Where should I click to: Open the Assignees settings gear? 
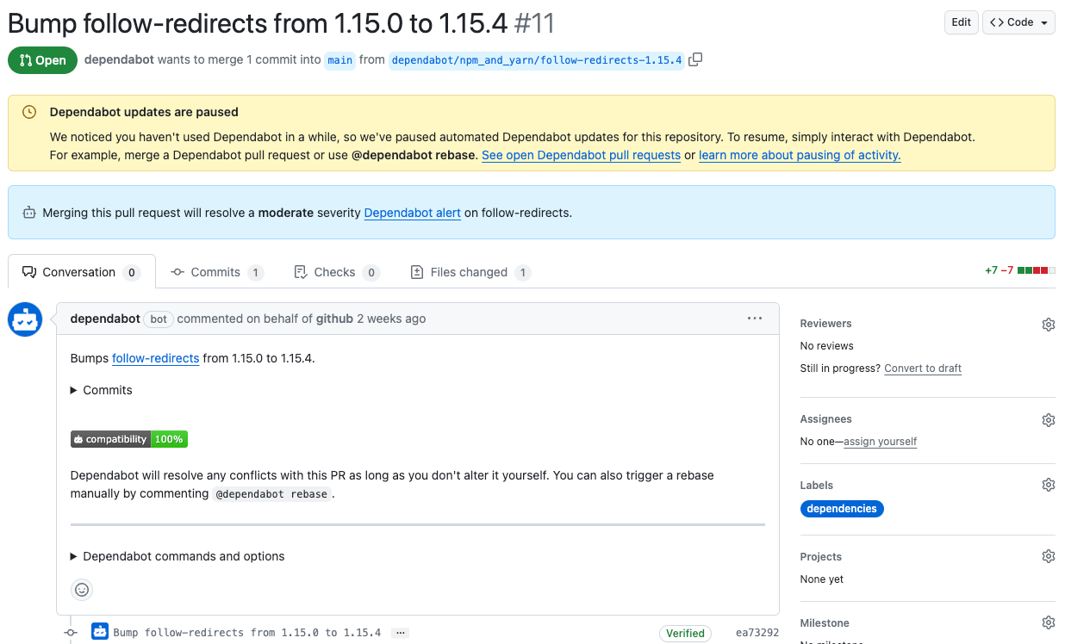1048,419
